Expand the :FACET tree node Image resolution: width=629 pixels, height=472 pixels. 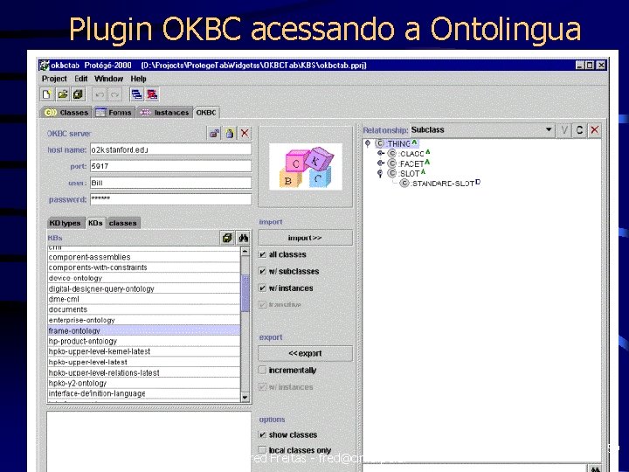381,163
